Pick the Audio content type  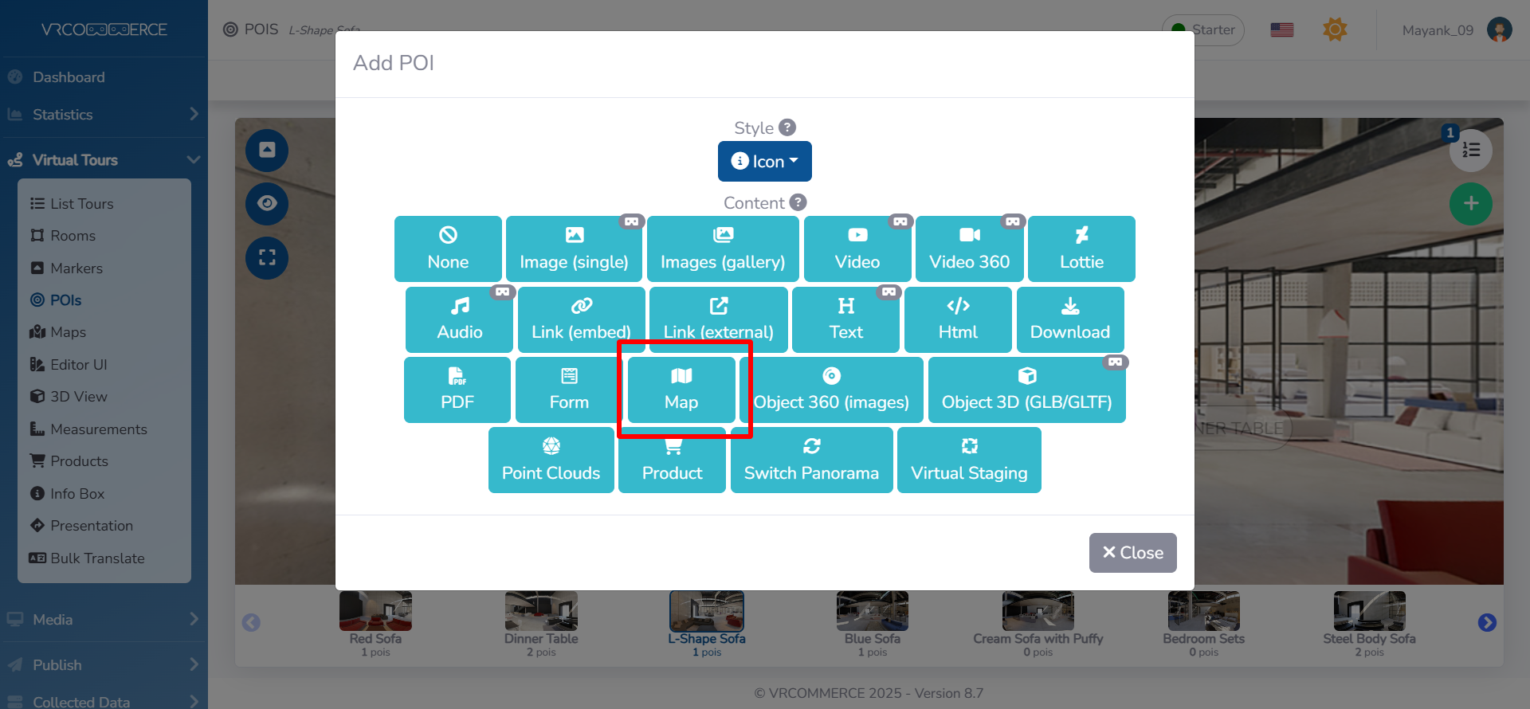[459, 319]
